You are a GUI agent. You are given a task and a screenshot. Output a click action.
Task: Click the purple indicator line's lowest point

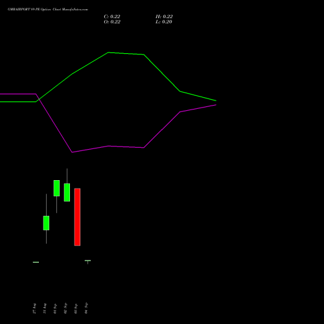72,152
